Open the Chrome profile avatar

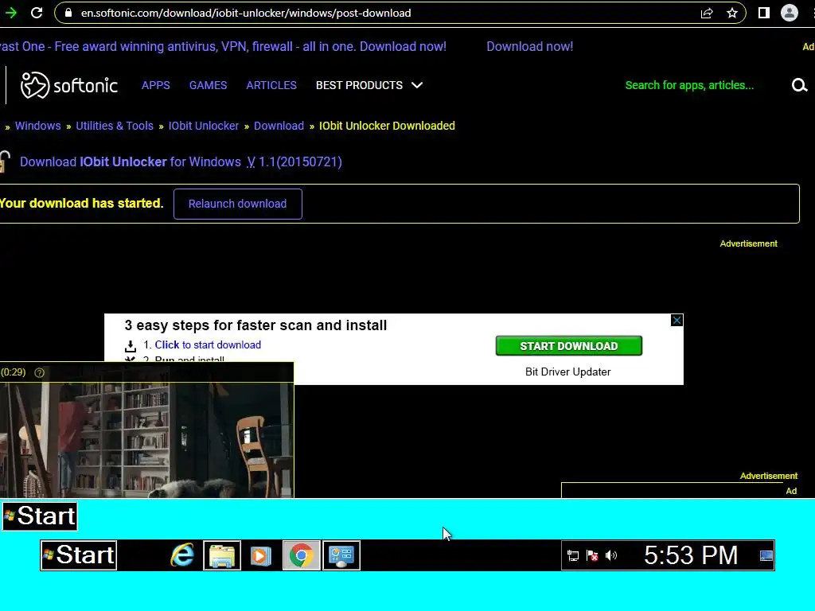coord(789,13)
